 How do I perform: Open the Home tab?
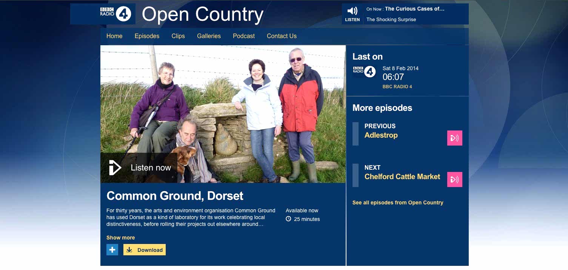point(114,36)
